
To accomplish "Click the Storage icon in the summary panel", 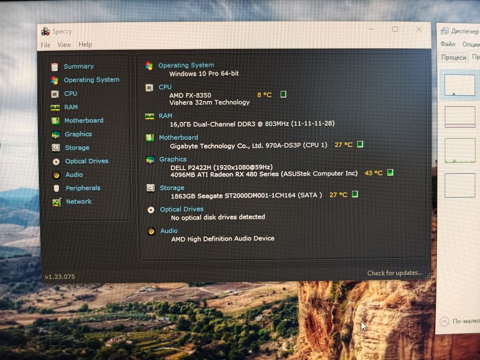I will [x=150, y=188].
